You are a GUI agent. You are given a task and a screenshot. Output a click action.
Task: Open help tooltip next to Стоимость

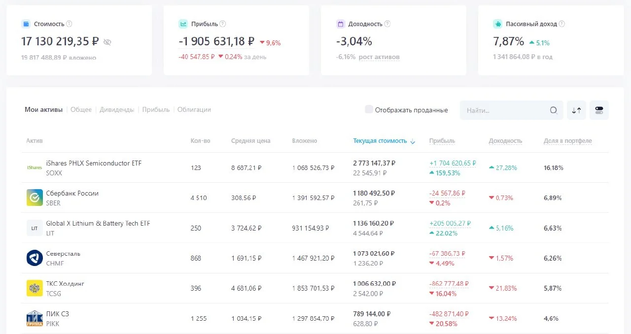click(x=69, y=24)
